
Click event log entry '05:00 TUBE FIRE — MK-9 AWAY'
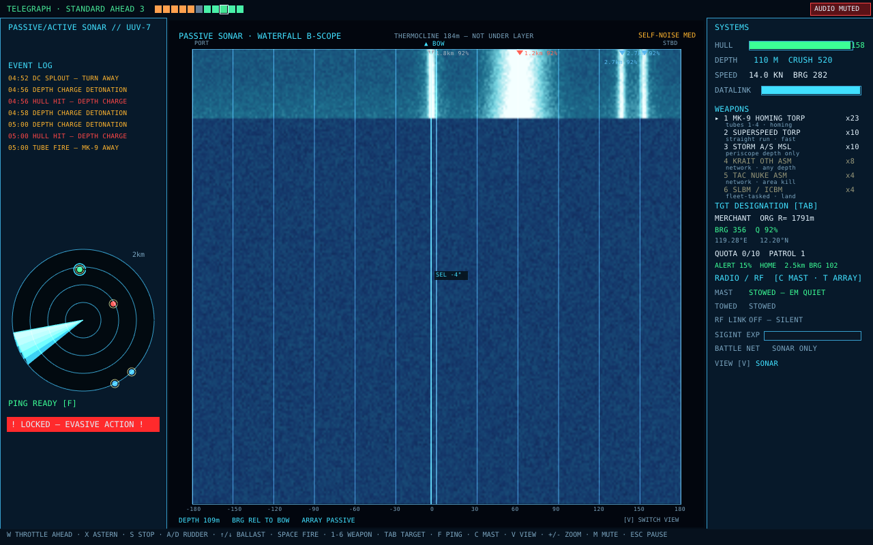(x=63, y=148)
